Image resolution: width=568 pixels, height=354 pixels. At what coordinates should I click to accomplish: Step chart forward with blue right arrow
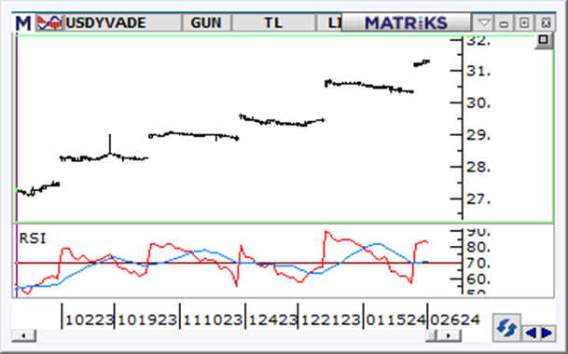[x=547, y=333]
